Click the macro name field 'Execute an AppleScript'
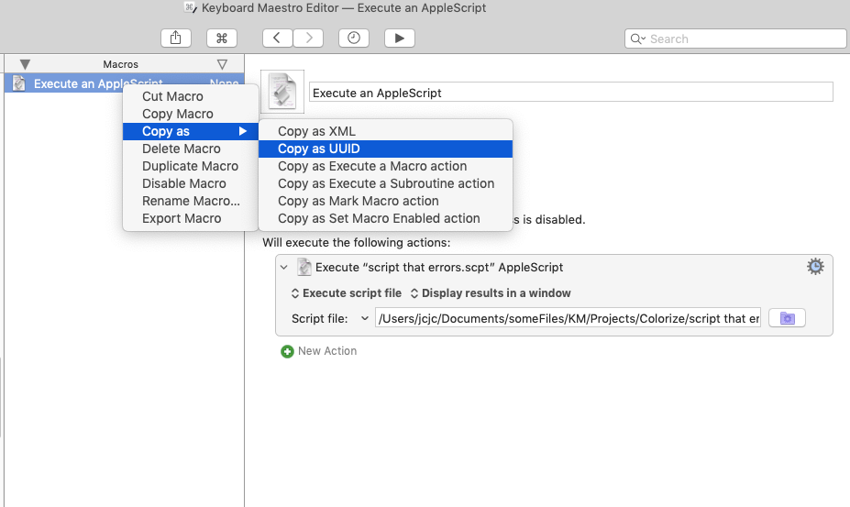The height and width of the screenshot is (507, 850). pyautogui.click(x=571, y=93)
